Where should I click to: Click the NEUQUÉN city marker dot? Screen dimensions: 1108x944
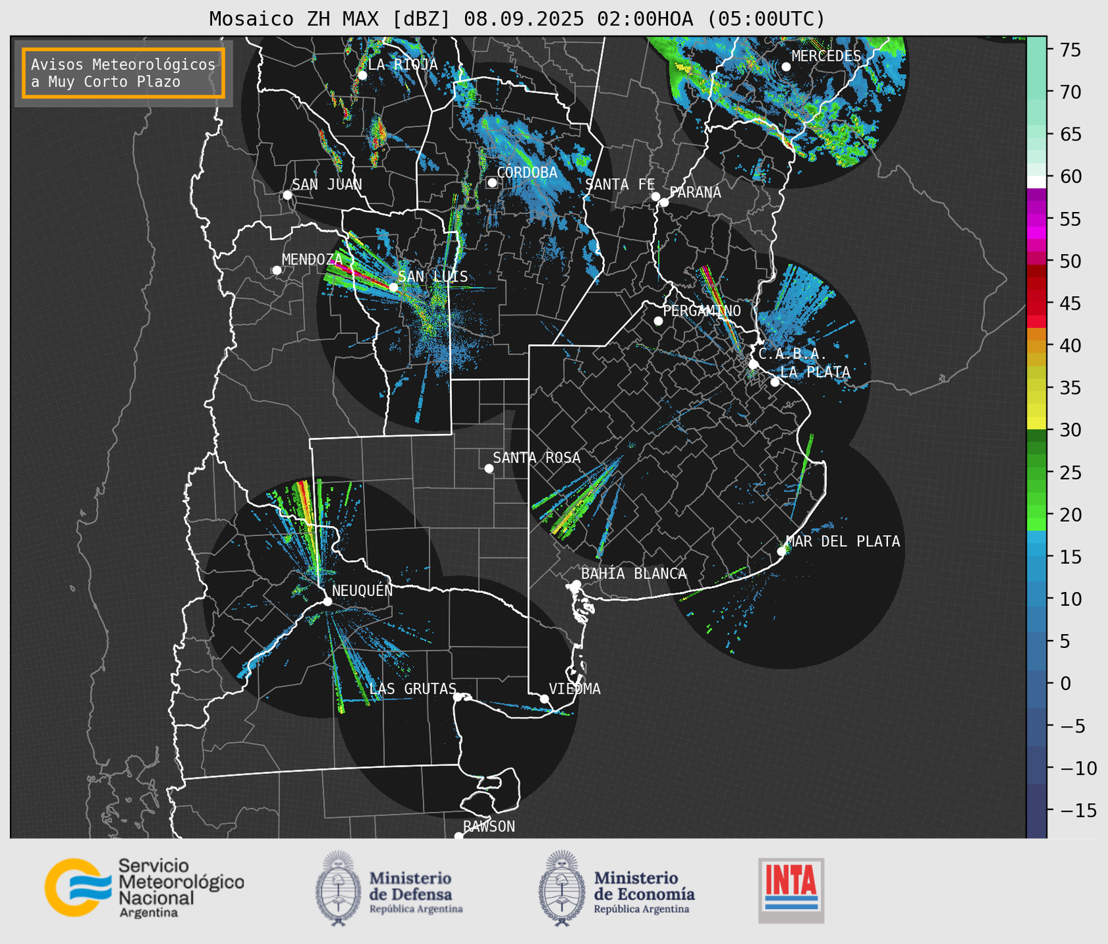pyautogui.click(x=327, y=601)
